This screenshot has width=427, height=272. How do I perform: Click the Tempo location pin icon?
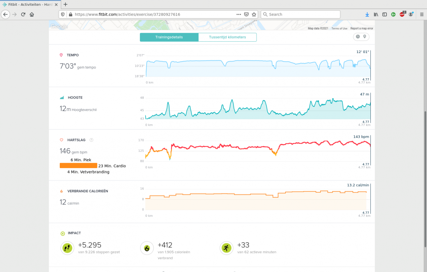(x=61, y=55)
